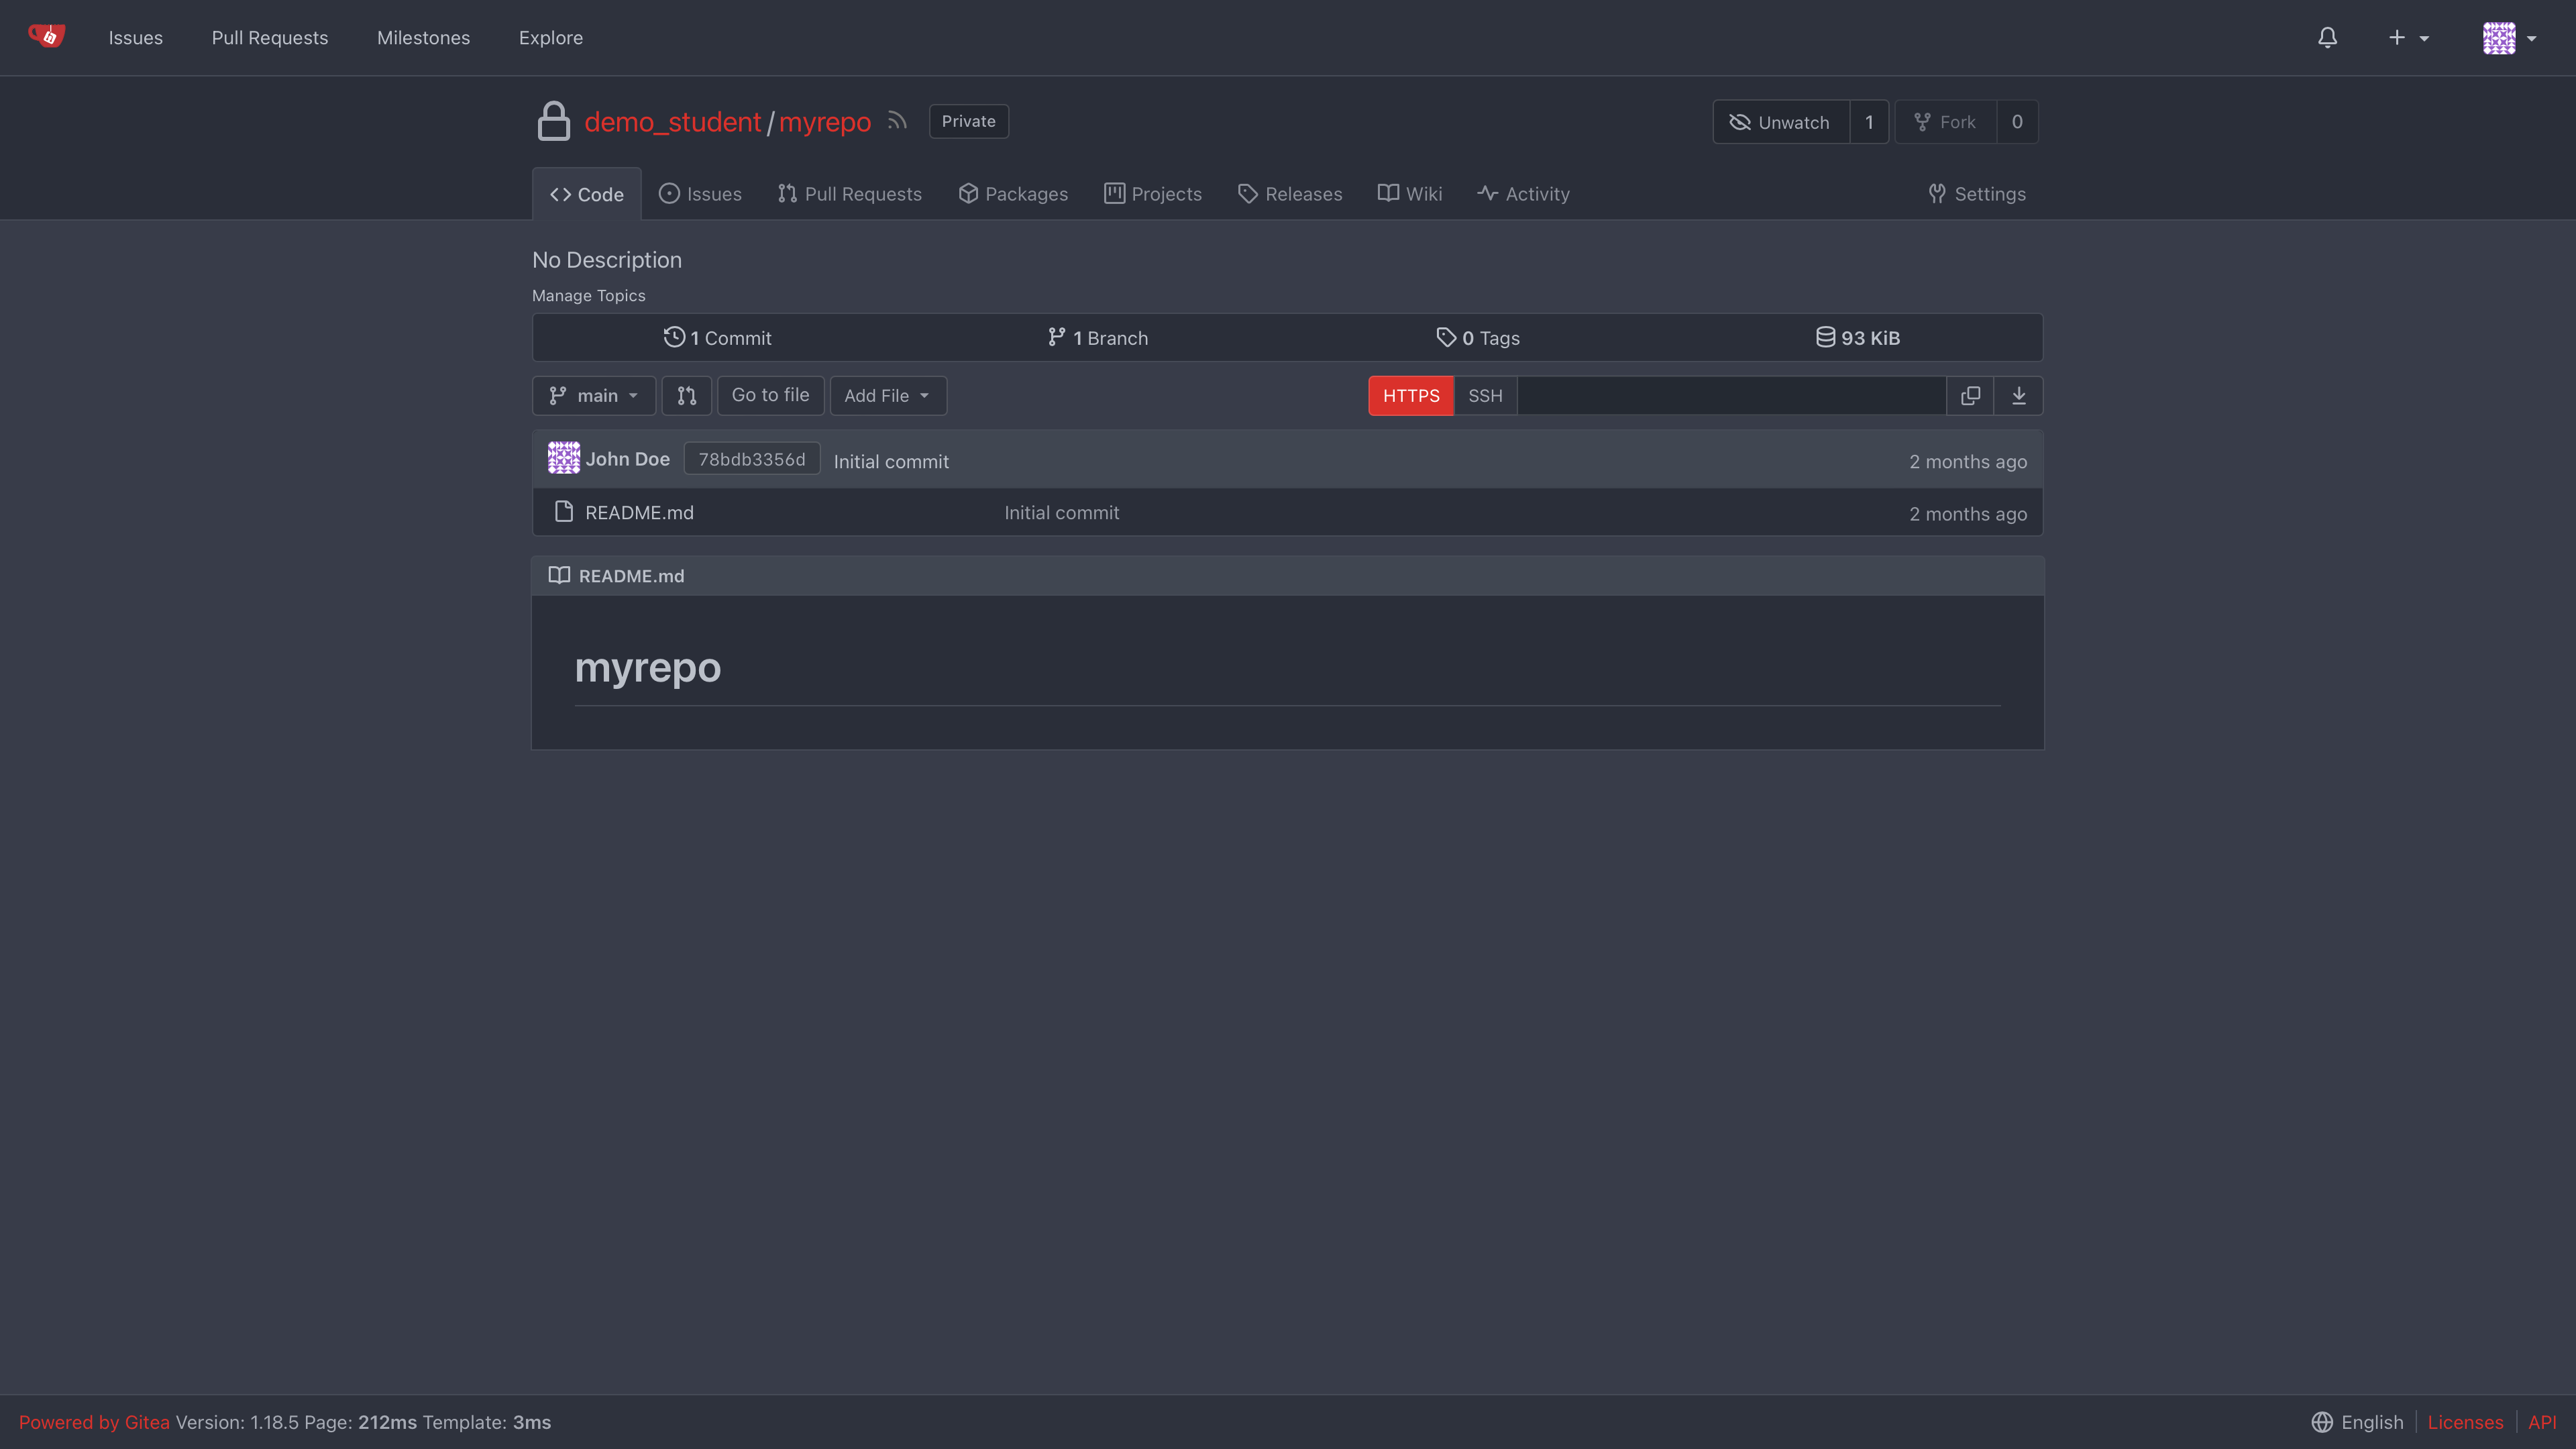Toggle Unwatch for this repository
Screen dimensions: 2576x1449
tap(1780, 122)
